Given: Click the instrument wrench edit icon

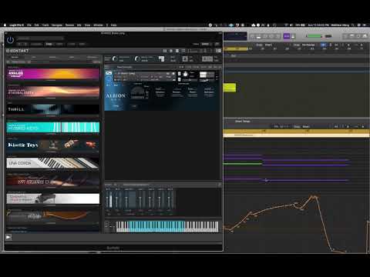Looking at the screenshot, I should point(109,73).
